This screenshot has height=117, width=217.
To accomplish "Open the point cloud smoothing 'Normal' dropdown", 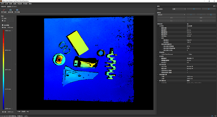I will tap(190, 67).
